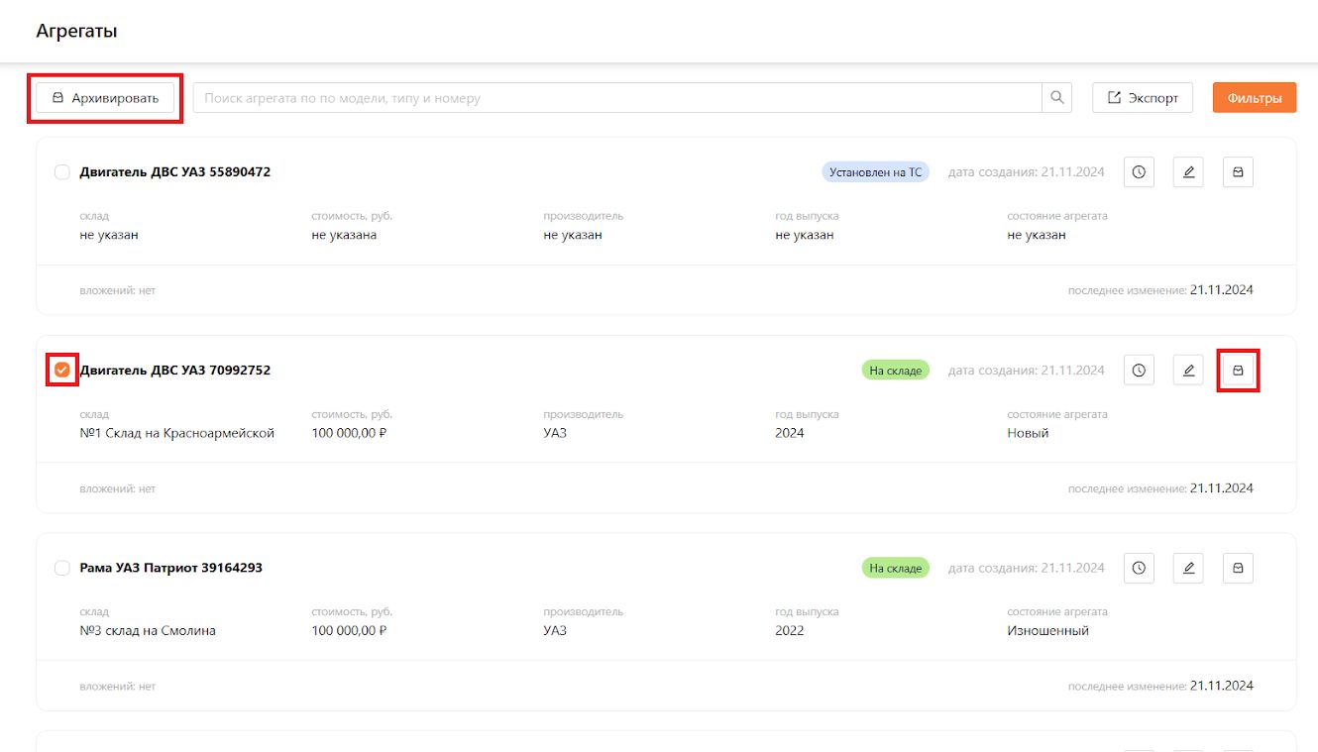Tick checkbox for Рама УАЗ Патриот
The height and width of the screenshot is (752, 1318).
(62, 568)
